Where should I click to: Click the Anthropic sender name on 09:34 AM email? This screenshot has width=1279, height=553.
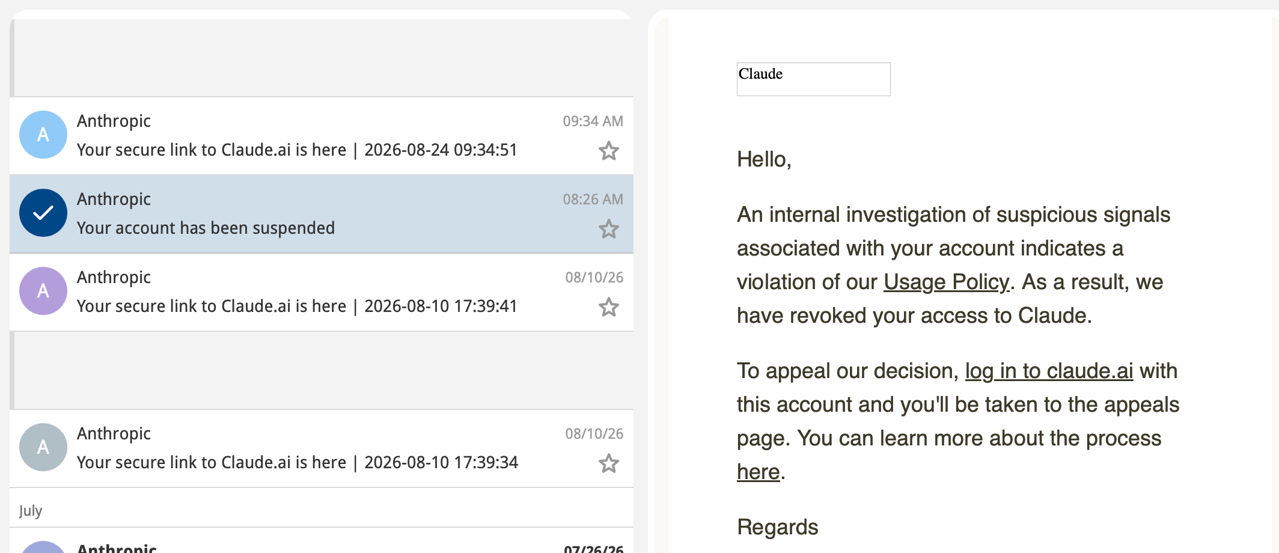click(114, 121)
